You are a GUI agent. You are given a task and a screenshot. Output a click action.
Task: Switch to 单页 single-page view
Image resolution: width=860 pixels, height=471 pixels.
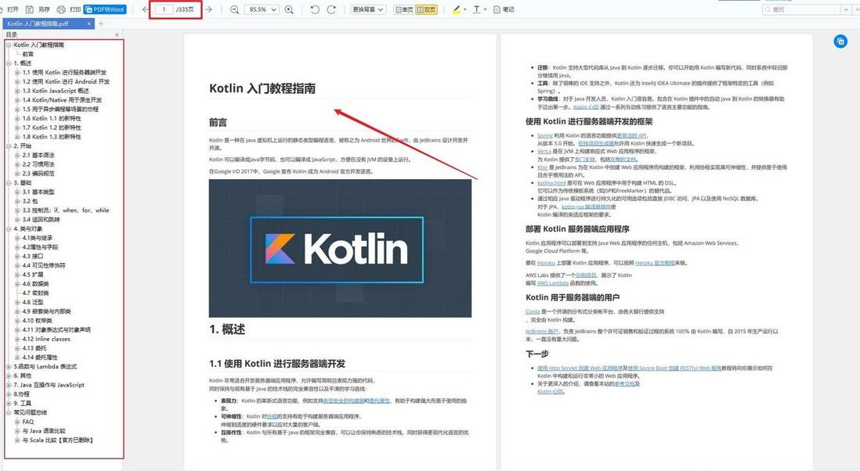[x=404, y=9]
